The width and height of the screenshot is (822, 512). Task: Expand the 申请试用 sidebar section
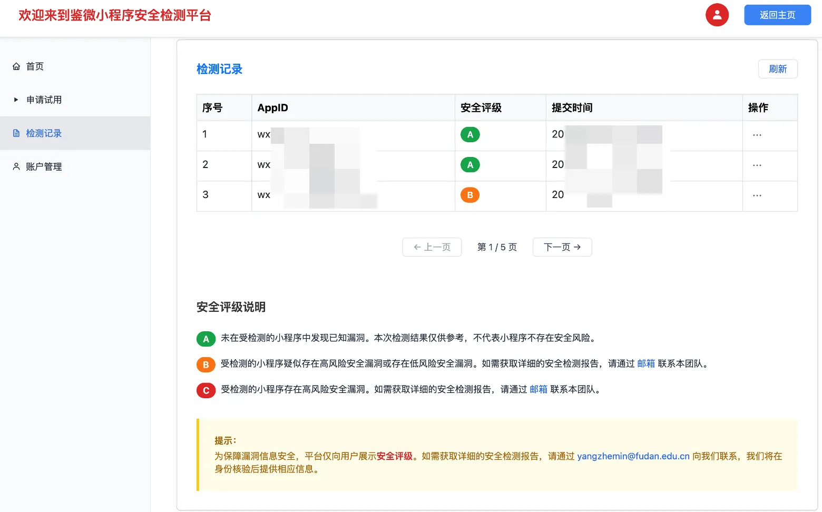[x=44, y=100]
